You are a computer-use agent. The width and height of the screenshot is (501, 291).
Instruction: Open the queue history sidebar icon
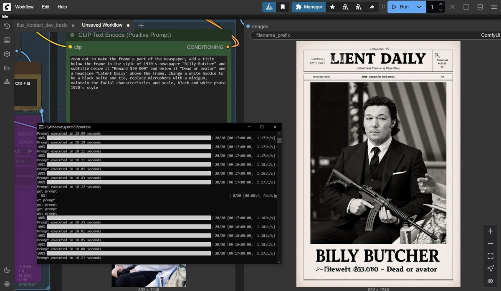[7, 26]
